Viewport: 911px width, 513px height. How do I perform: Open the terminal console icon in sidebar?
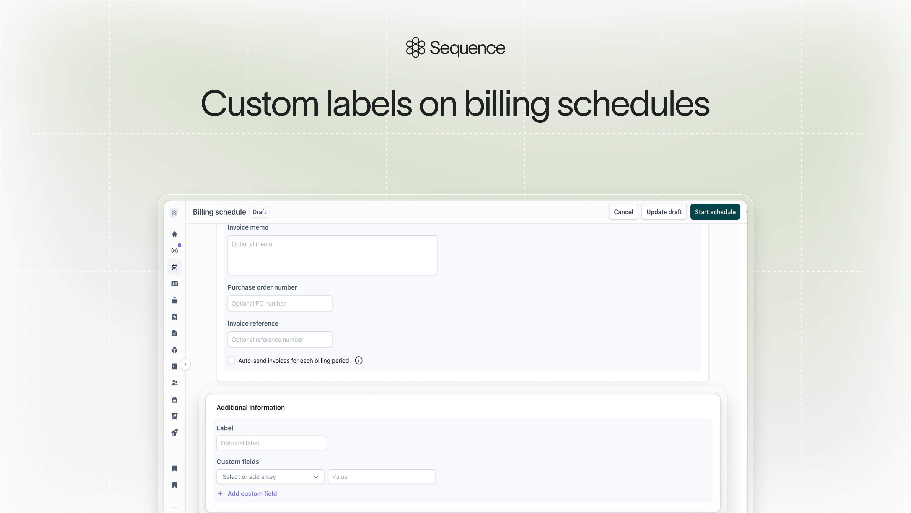[174, 366]
